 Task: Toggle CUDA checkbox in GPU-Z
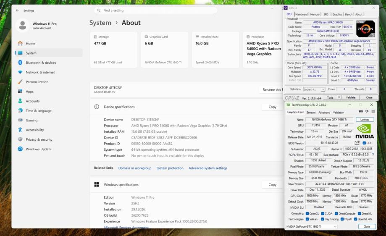323,214
